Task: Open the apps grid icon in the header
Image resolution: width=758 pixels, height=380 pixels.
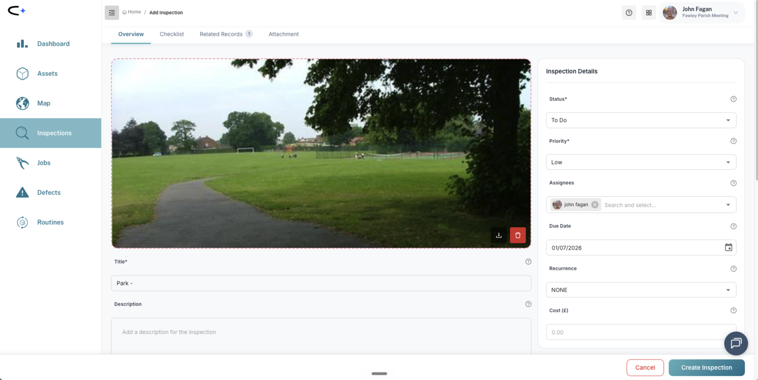Action: (649, 12)
